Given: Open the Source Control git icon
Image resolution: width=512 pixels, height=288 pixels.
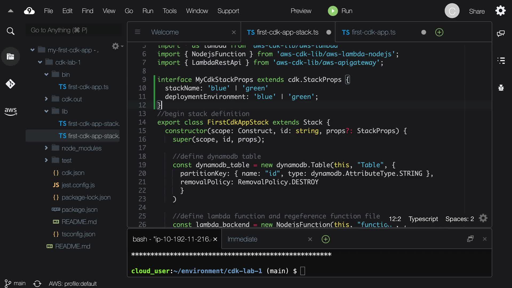Looking at the screenshot, I should click(x=10, y=84).
